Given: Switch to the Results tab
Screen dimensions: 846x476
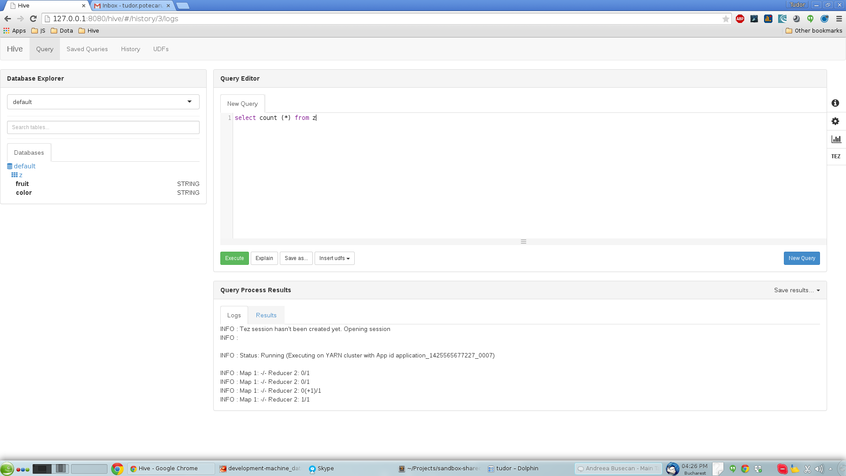Looking at the screenshot, I should [266, 315].
